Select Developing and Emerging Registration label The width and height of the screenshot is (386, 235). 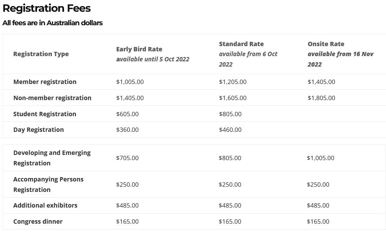(52, 158)
